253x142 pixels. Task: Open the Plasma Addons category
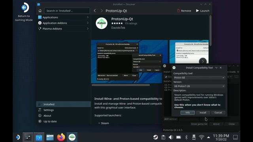coord(63,28)
